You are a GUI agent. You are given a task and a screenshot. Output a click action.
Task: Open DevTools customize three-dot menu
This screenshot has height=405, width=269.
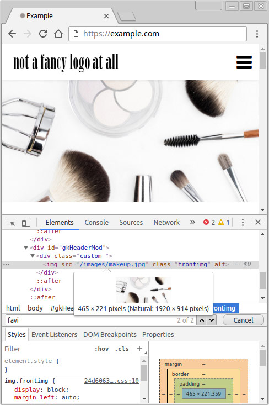coord(243,222)
